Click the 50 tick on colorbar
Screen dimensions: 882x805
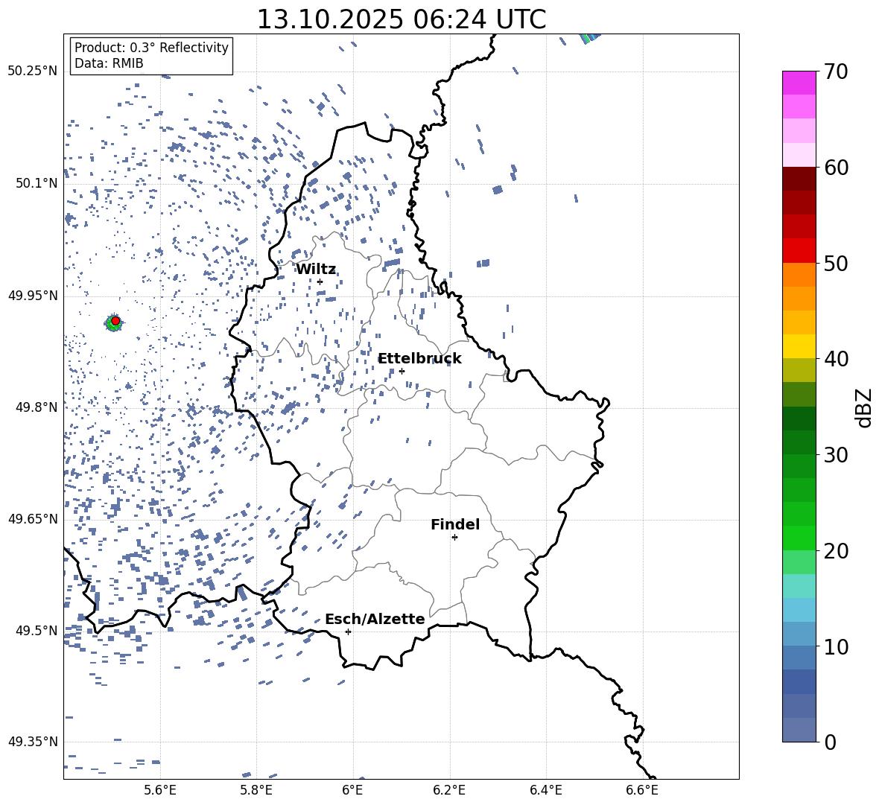[x=836, y=263]
